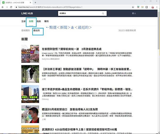
Task: Click the LINE HUB logo
Action: pos(27,13)
